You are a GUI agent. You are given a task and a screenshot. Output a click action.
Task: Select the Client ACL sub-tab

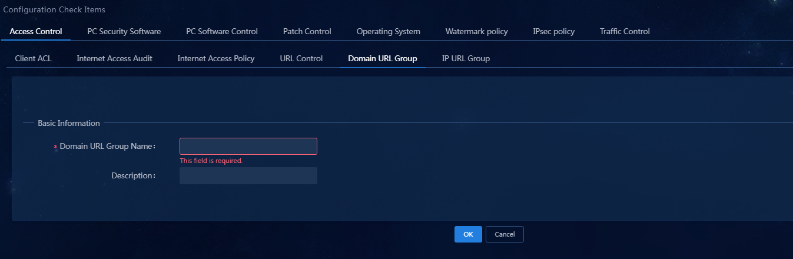[34, 58]
